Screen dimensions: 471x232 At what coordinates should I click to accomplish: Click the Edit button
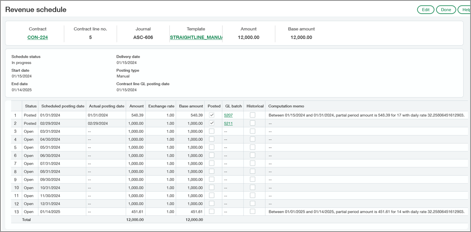click(x=425, y=10)
